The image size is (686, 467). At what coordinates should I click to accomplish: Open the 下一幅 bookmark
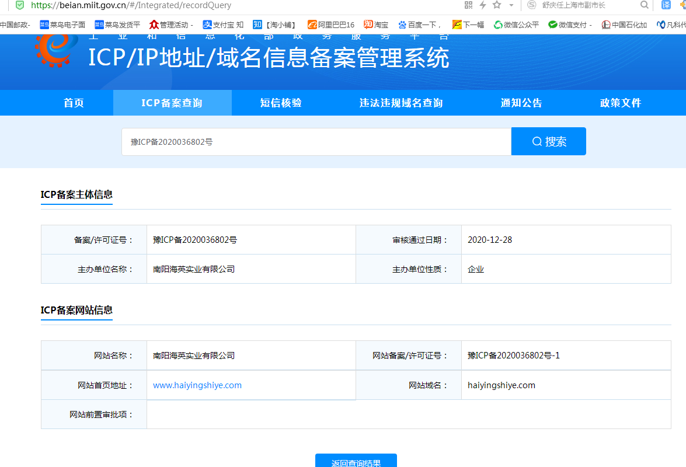point(468,25)
